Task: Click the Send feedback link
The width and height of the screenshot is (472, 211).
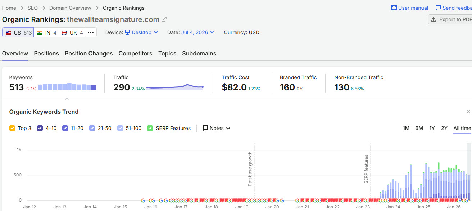Action: [x=454, y=8]
